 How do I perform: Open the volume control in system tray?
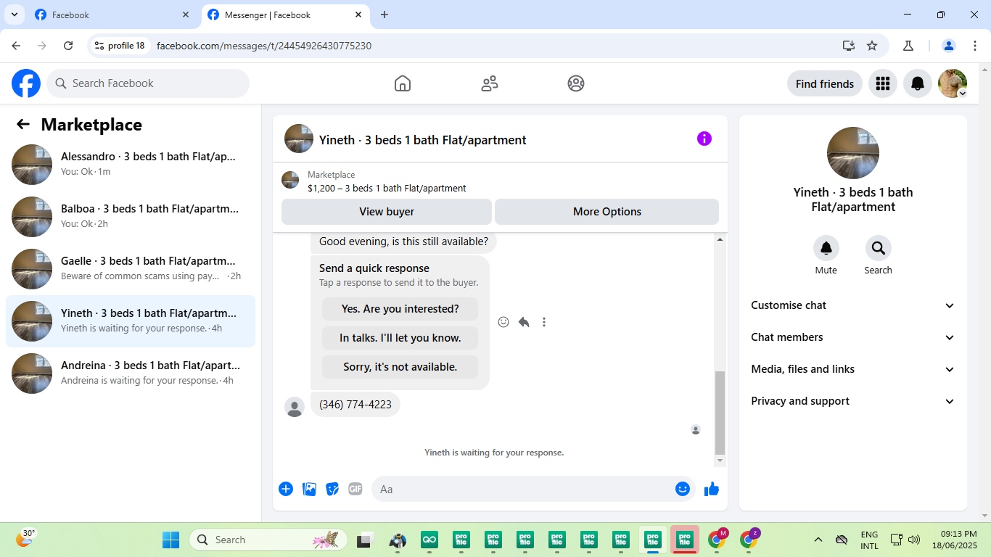(x=914, y=540)
